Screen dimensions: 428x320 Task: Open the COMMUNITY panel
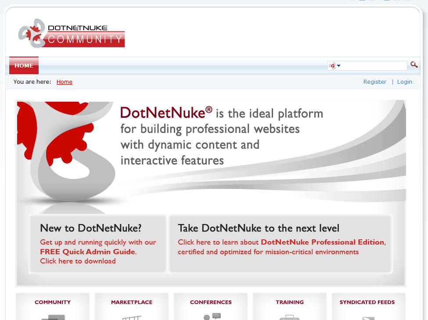click(53, 306)
